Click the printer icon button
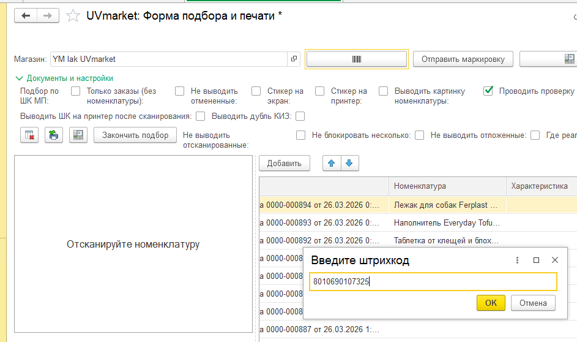The image size is (577, 342). (x=54, y=135)
